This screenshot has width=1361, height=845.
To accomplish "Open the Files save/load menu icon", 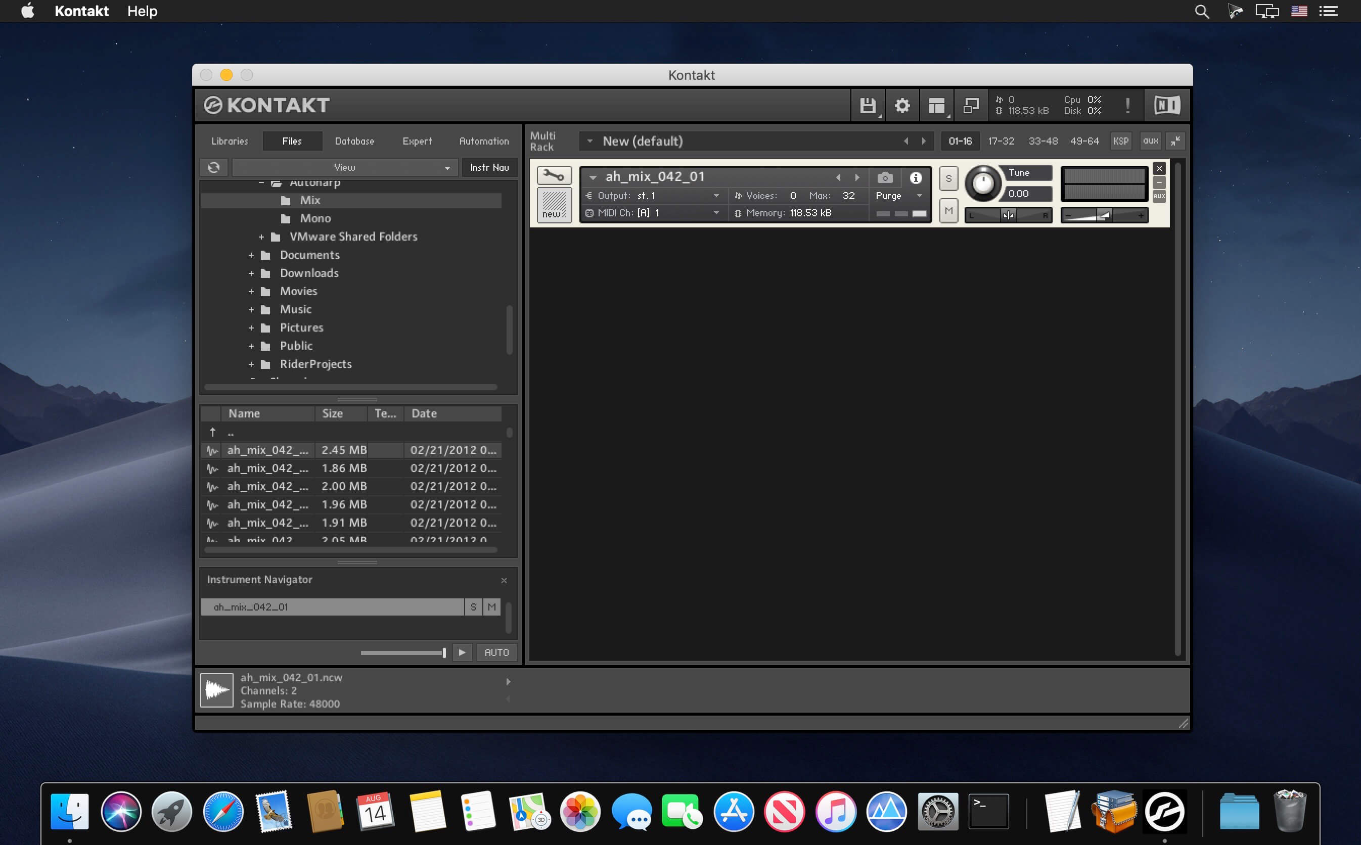I will [868, 105].
